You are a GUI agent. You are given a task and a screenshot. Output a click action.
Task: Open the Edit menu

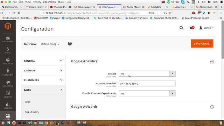tap(21, 2)
